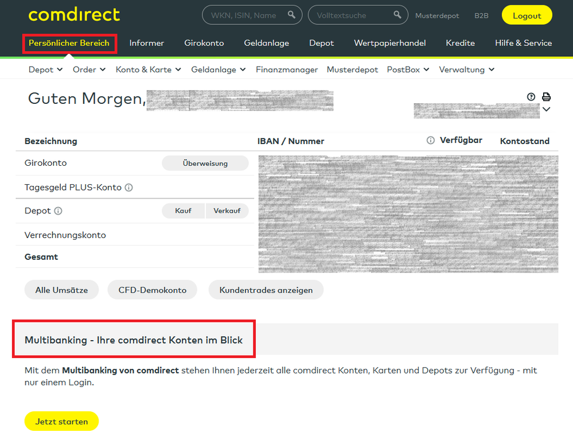Open the Order dropdown menu
Image resolution: width=573 pixels, height=444 pixels.
(89, 69)
